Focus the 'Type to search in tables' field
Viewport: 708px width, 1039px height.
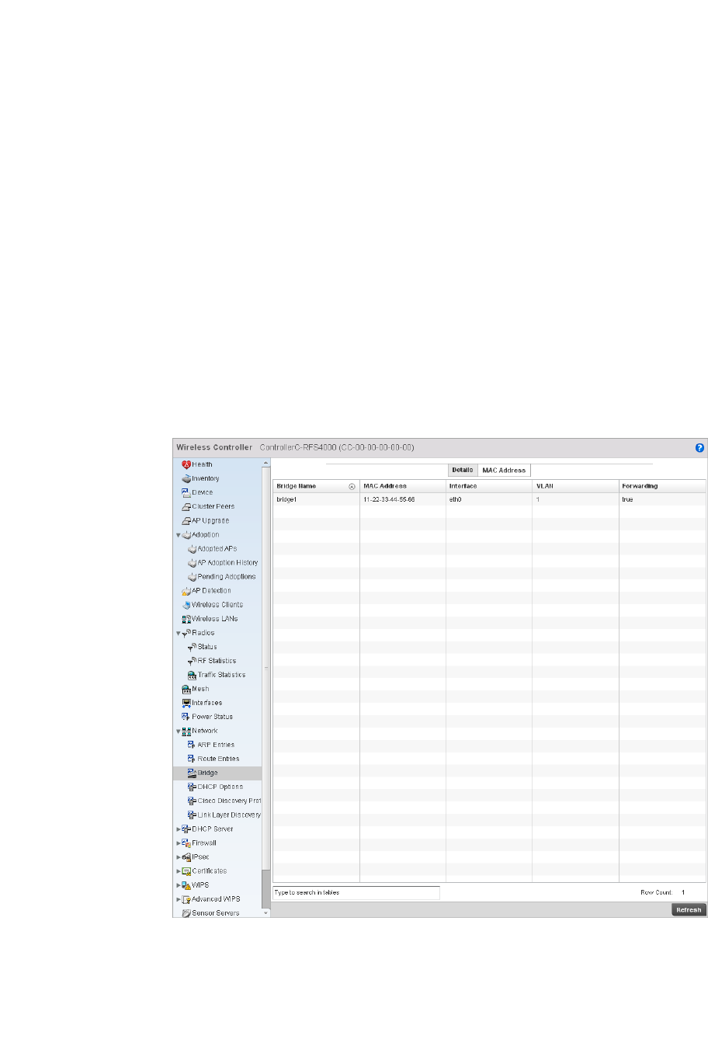click(x=356, y=892)
